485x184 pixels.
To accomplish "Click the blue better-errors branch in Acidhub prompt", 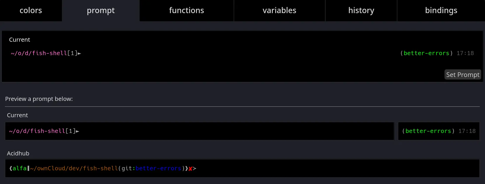I will [159, 168].
